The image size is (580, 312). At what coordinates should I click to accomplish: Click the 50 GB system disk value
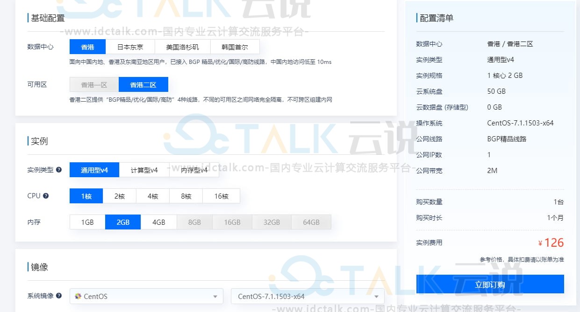[x=496, y=91]
